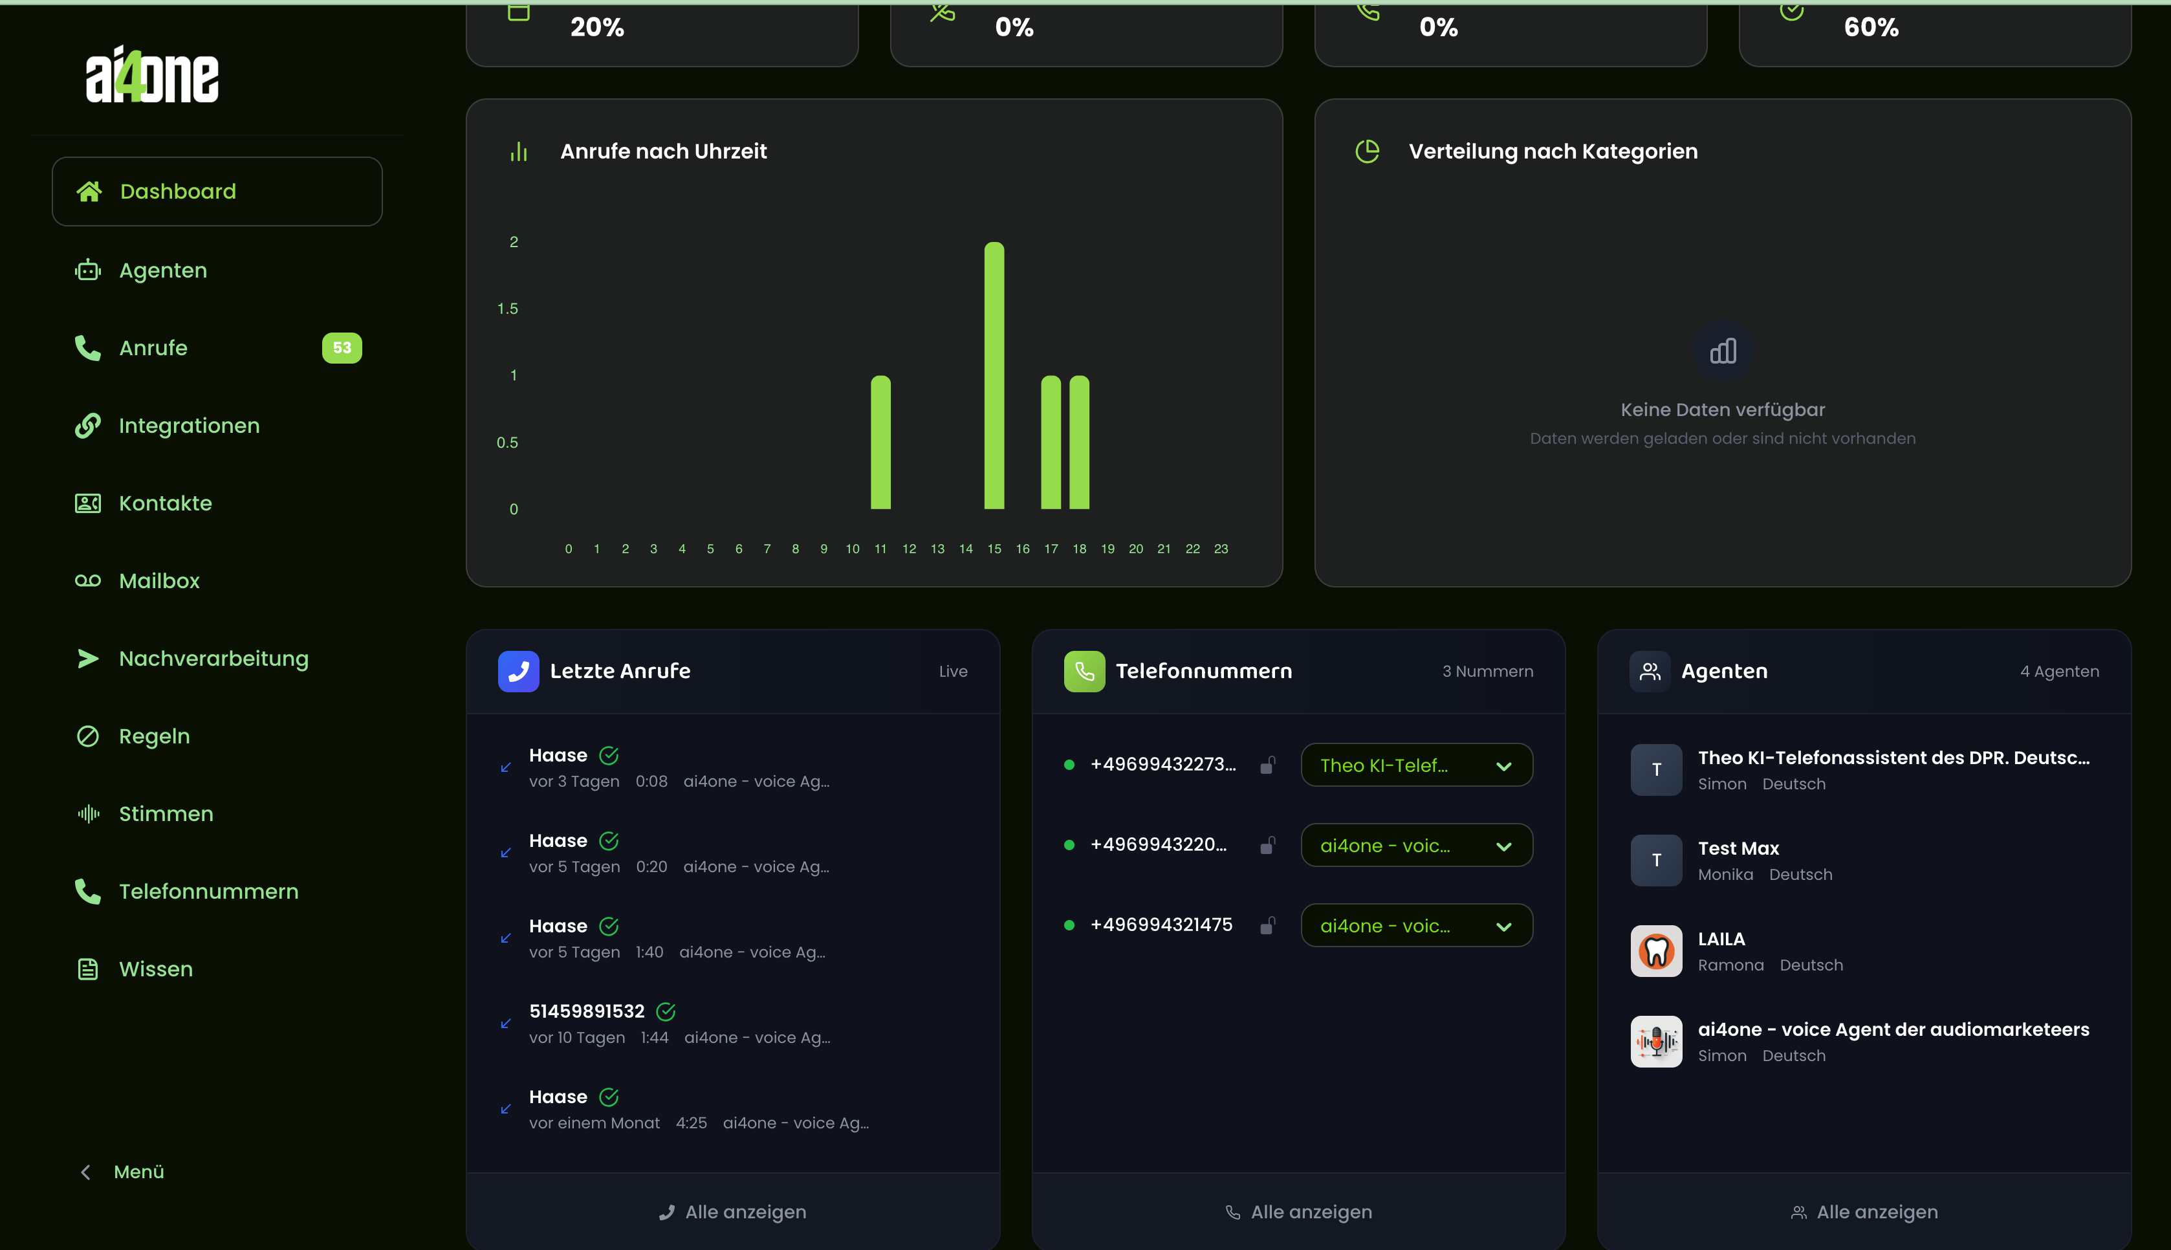Click the ai4one logo at top left
The image size is (2171, 1250).
[x=152, y=76]
